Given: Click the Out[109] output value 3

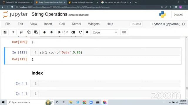Looking at the screenshot, I should click(33, 42).
